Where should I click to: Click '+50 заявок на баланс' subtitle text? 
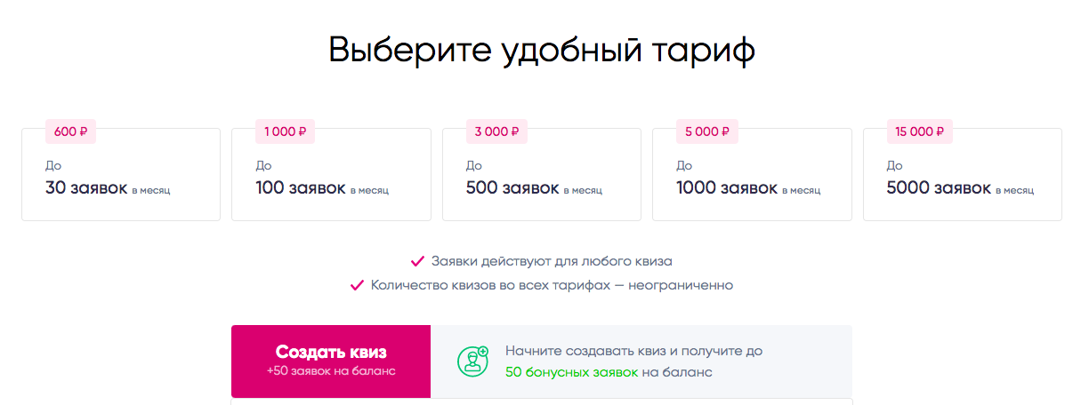coord(331,370)
